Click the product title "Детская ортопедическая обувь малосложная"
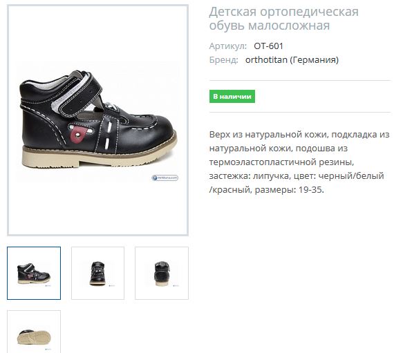The width and height of the screenshot is (403, 353). pyautogui.click(x=283, y=19)
